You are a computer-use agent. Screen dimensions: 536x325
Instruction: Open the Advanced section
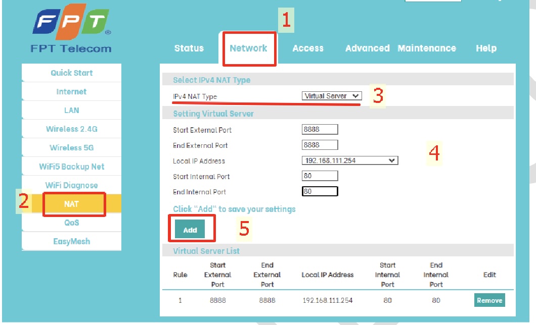pyautogui.click(x=368, y=48)
